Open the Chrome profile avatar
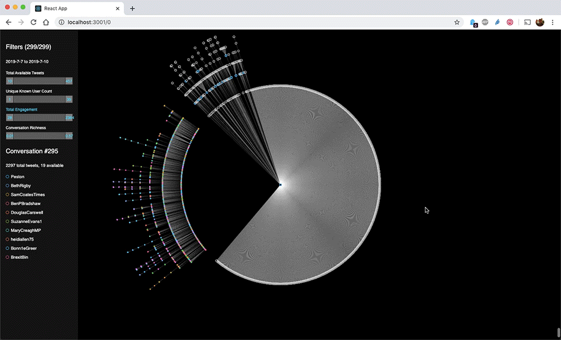The width and height of the screenshot is (561, 340). 540,22
